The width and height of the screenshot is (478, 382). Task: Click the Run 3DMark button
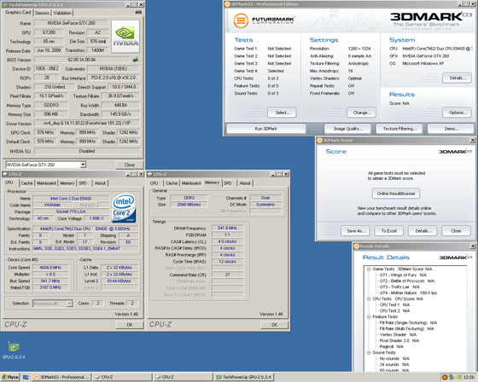click(265, 129)
